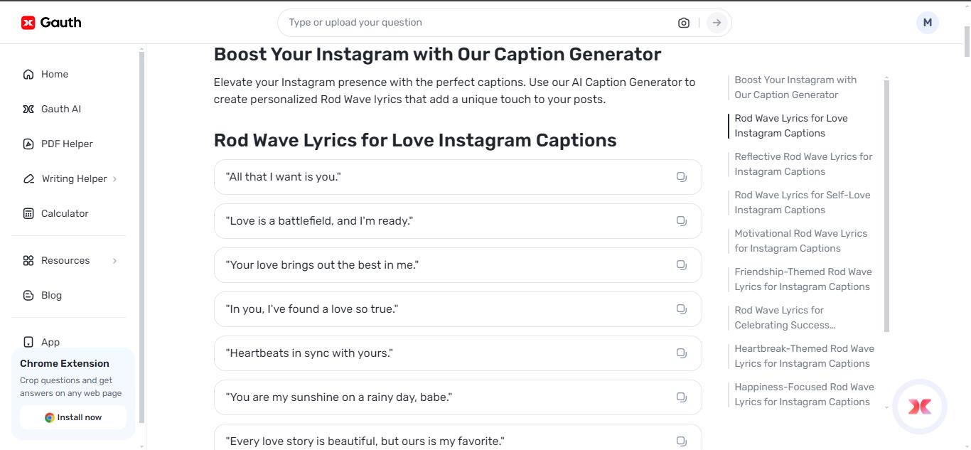Click the floating Gauth assistant icon
Image resolution: width=971 pixels, height=450 pixels.
[920, 406]
